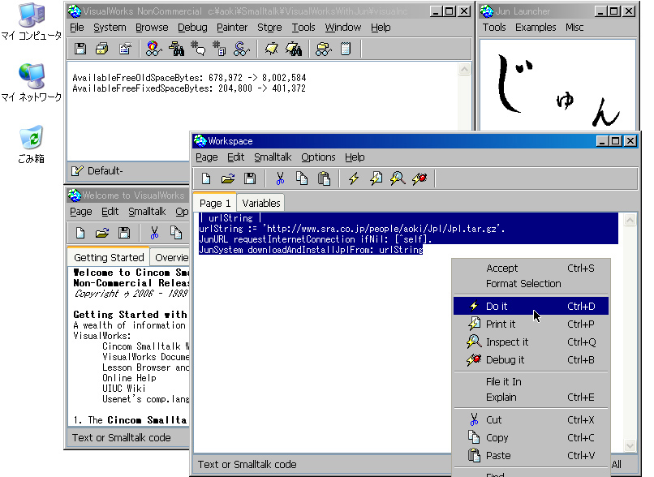Image resolution: width=654 pixels, height=477 pixels.
Task: Select Accept in the context menu
Action: pyautogui.click(x=531, y=268)
